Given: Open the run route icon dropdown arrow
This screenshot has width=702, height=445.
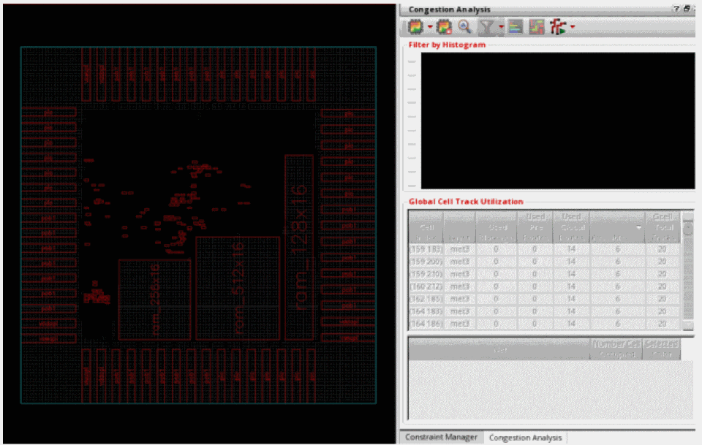Looking at the screenshot, I should tap(573, 28).
